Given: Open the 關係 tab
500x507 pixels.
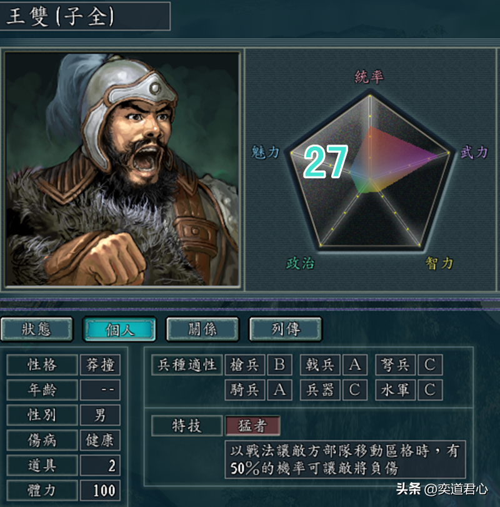Looking at the screenshot, I should 202,329.
